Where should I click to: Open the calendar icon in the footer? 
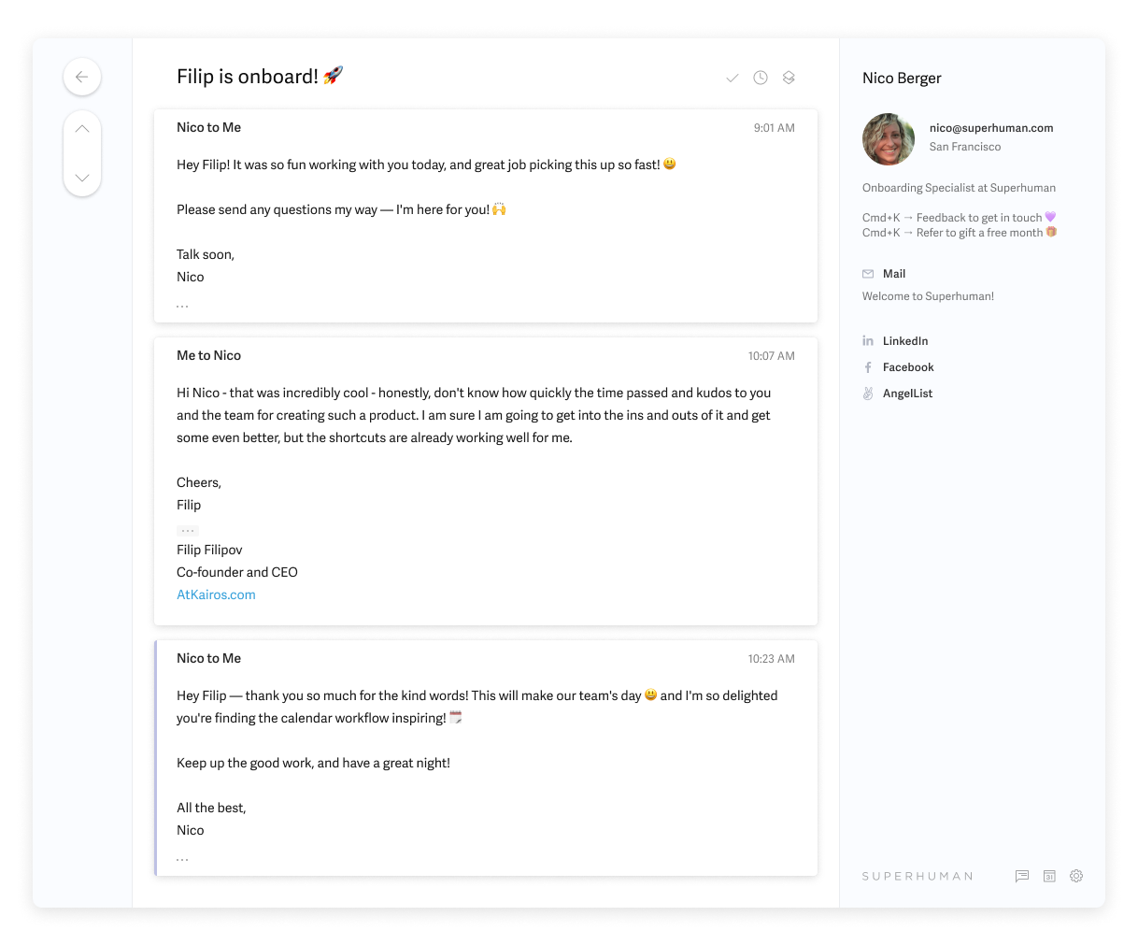[1049, 876]
